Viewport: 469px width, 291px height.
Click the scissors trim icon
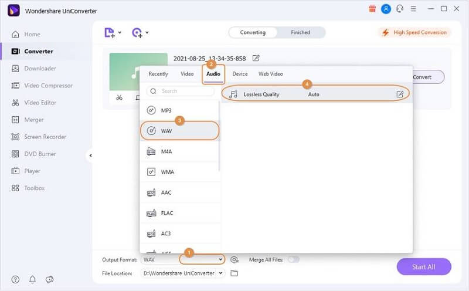pos(119,97)
